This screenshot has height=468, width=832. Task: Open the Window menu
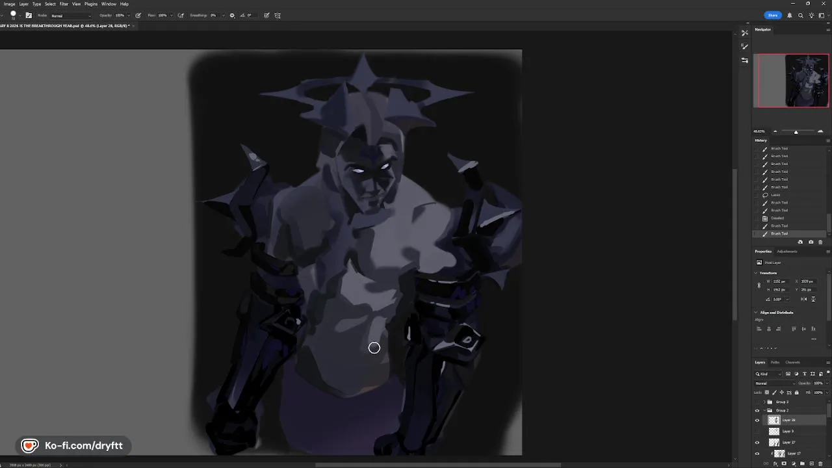(x=109, y=4)
